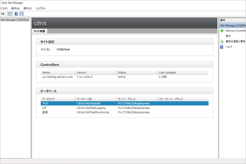This screenshot has width=246, height=164.
Task: Click the forward arrow toolbar icon
Action: 3,14
